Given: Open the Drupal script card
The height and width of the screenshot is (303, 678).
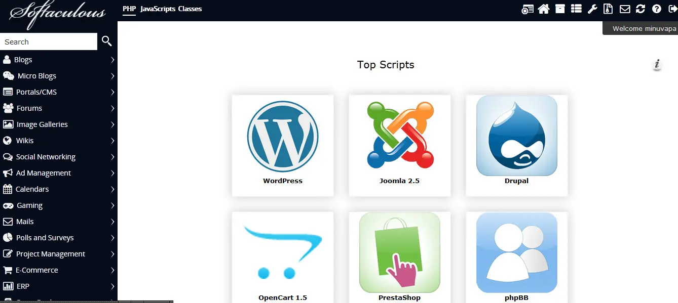Looking at the screenshot, I should (517, 146).
